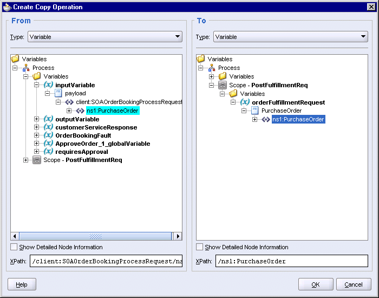Click the orderFulfillmentRequest variable icon
Screen dimensions: 379x298
pos(245,102)
